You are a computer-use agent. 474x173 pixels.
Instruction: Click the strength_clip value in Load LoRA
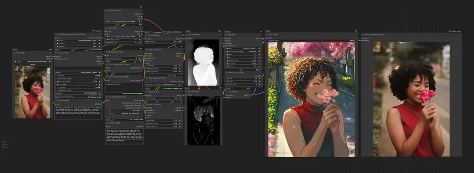[x=123, y=42]
